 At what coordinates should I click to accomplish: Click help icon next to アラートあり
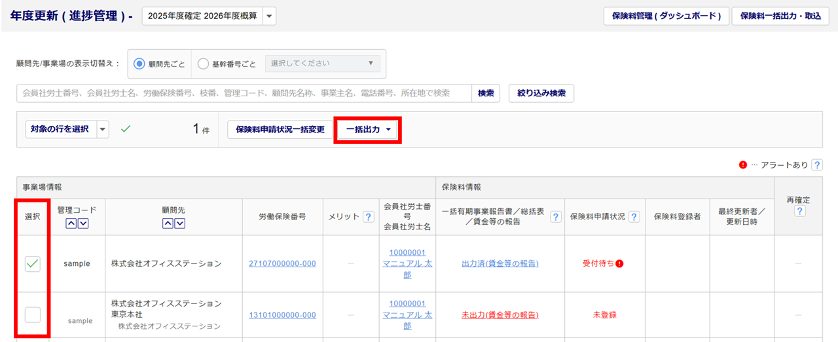(816, 165)
